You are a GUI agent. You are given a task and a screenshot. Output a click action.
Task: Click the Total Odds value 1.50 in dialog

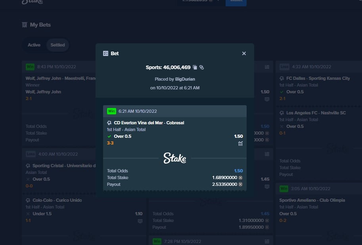pos(238,171)
